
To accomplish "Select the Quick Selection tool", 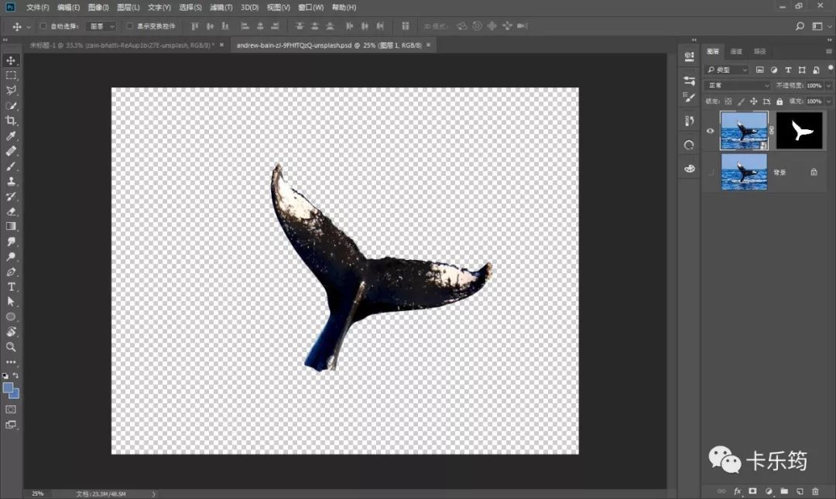I will (11, 105).
